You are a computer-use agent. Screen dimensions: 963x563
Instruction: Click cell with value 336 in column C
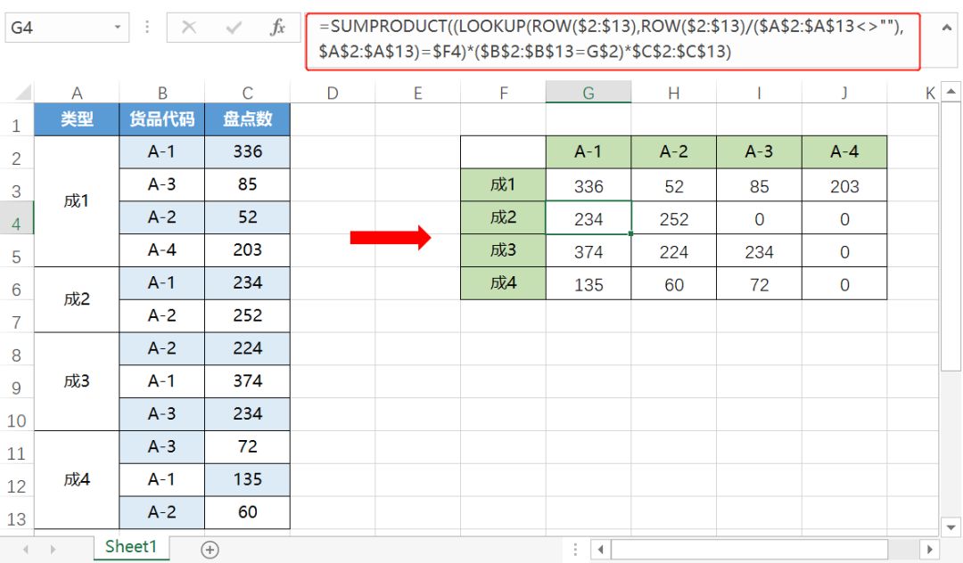(248, 151)
